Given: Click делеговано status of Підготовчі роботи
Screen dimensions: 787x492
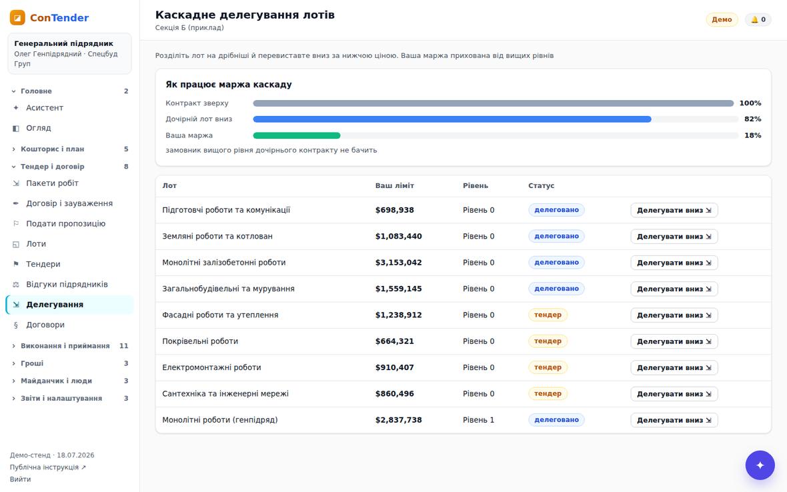Looking at the screenshot, I should point(556,210).
